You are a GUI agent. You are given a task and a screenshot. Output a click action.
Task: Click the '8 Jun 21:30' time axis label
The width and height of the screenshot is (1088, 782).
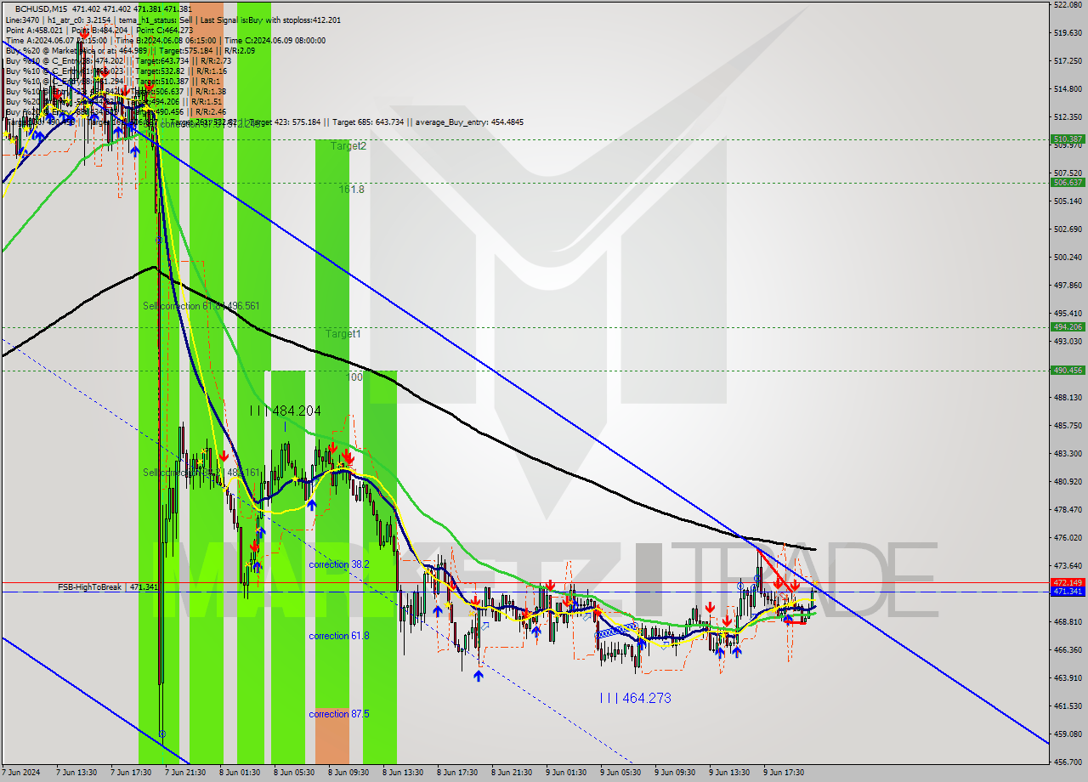pyautogui.click(x=512, y=773)
